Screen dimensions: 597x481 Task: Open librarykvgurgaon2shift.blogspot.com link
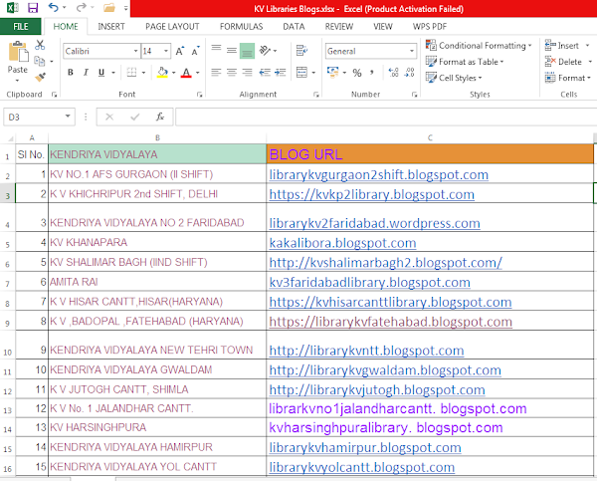[x=378, y=174]
